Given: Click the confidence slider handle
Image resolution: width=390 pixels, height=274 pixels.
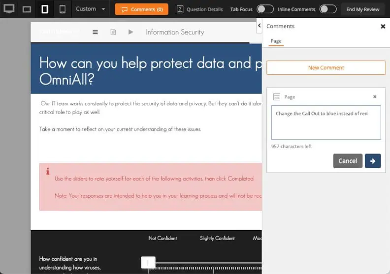Looking at the screenshot, I should [148, 262].
